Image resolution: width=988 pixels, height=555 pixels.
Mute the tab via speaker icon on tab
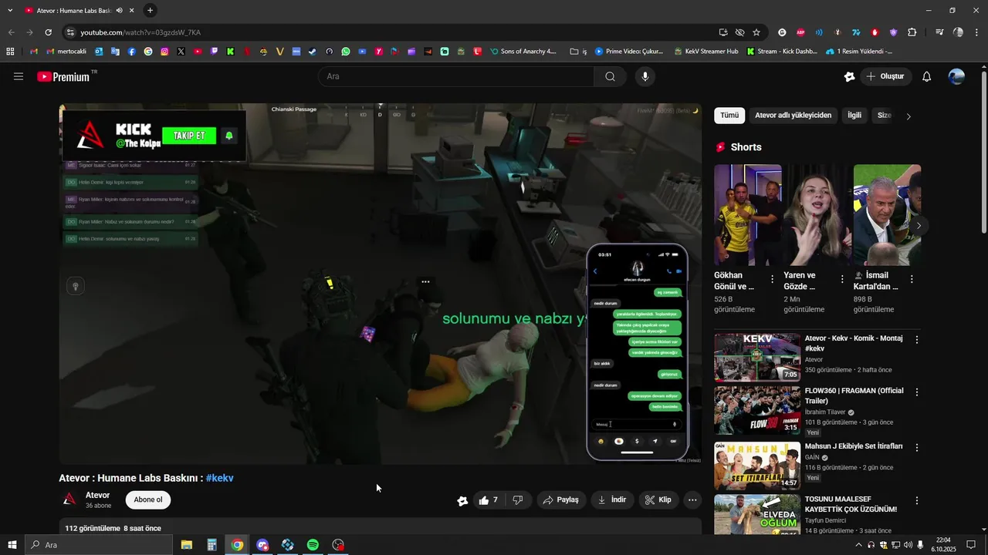(119, 11)
